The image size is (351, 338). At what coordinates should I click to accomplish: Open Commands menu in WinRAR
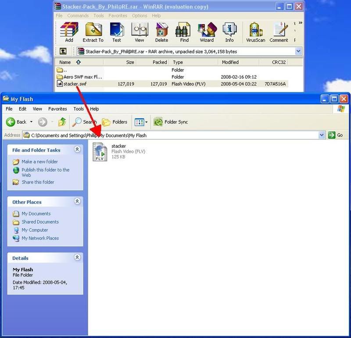(78, 16)
